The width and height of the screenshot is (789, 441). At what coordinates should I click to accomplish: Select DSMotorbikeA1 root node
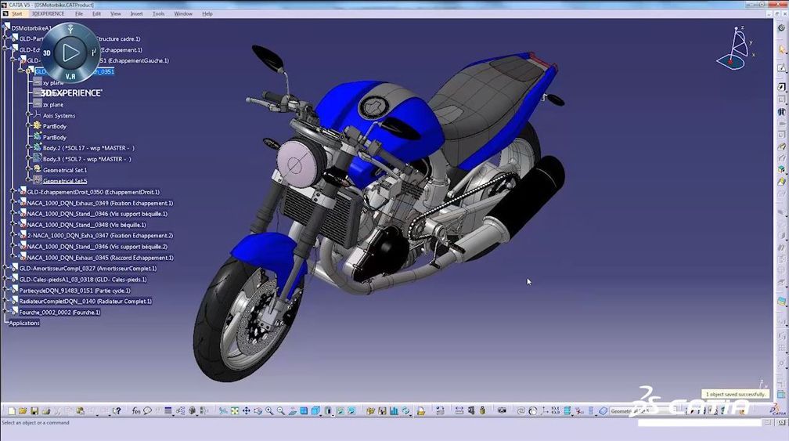coord(31,28)
